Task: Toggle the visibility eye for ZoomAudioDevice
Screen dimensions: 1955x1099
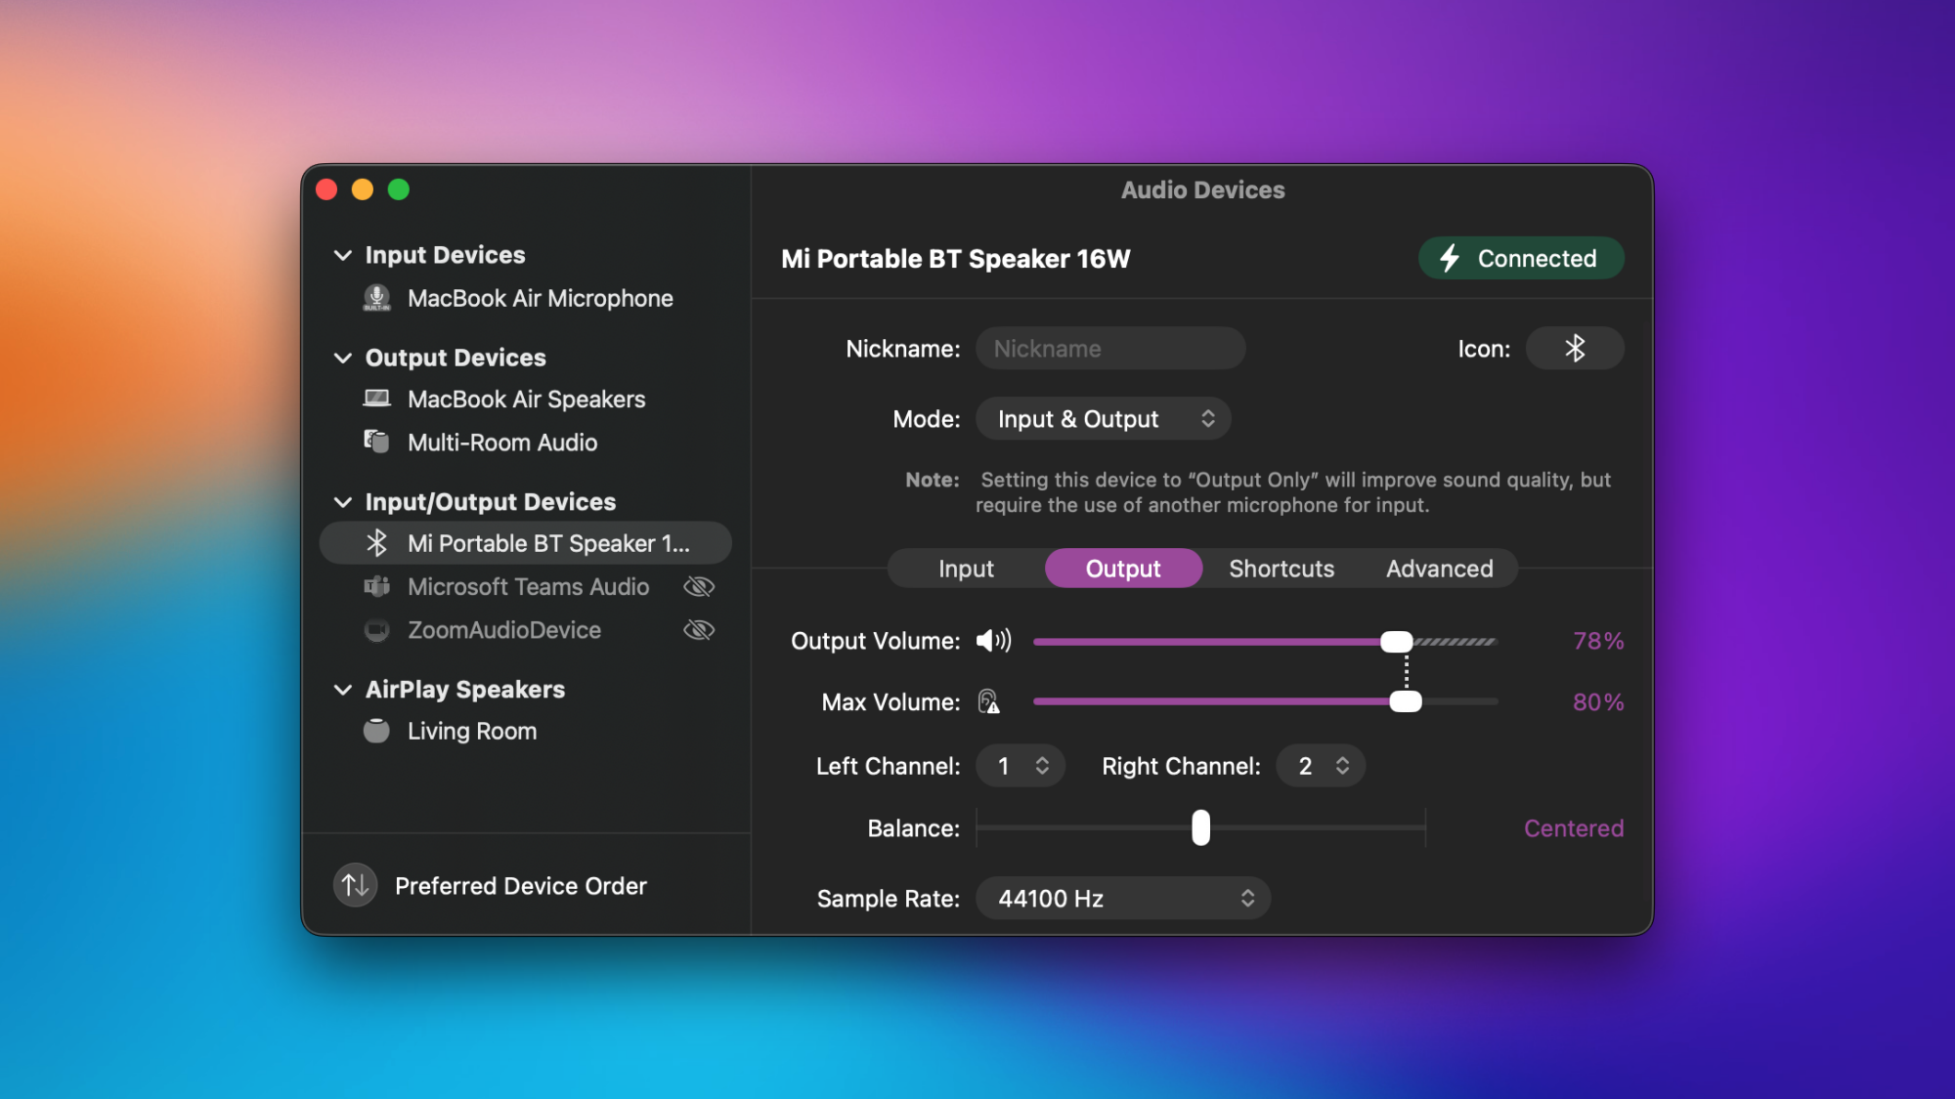Action: tap(698, 630)
